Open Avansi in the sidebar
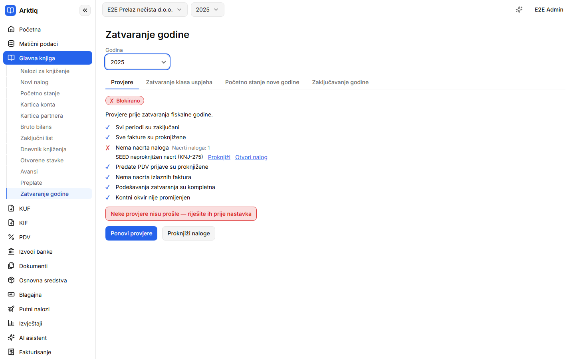 (x=50, y=172)
